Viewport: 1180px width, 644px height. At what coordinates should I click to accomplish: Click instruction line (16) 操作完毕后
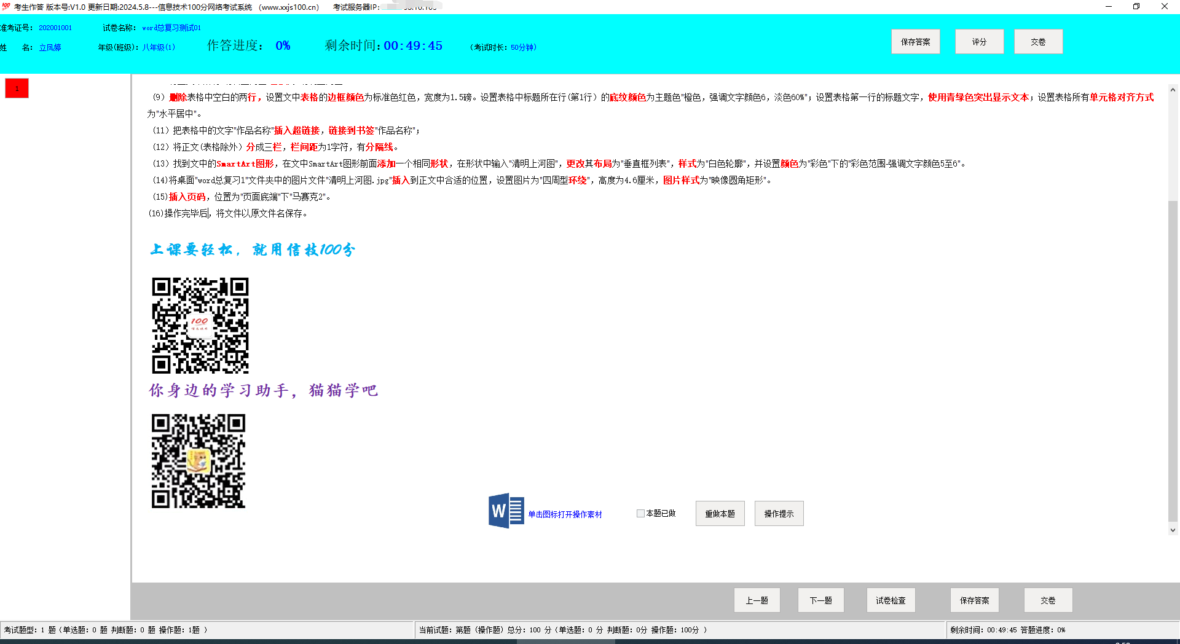coord(228,213)
